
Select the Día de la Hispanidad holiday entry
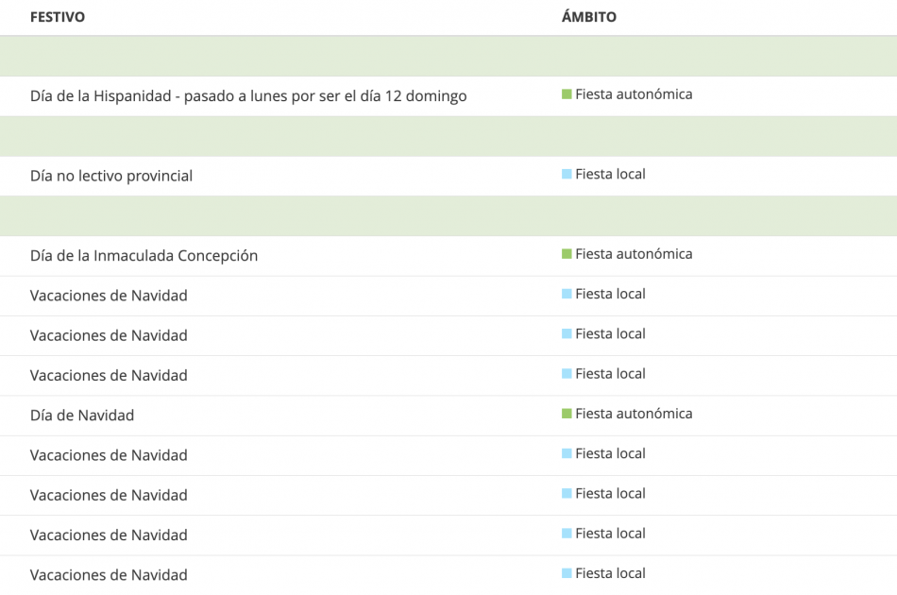tap(247, 96)
